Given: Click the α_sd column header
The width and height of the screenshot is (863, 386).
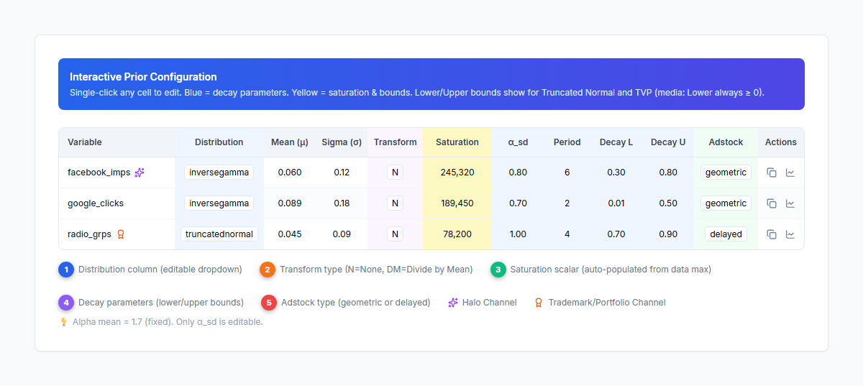Looking at the screenshot, I should [518, 142].
